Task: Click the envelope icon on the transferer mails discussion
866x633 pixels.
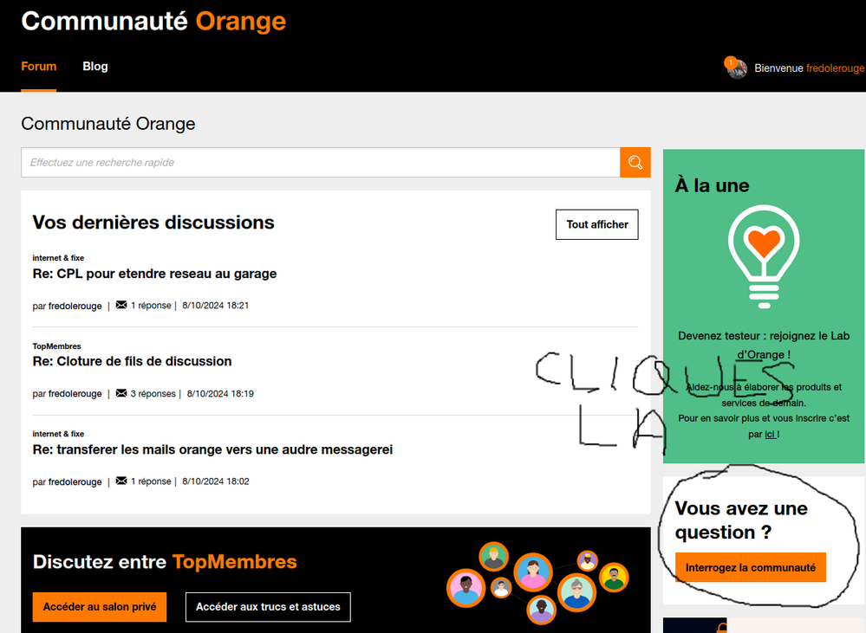Action: pyautogui.click(x=121, y=481)
